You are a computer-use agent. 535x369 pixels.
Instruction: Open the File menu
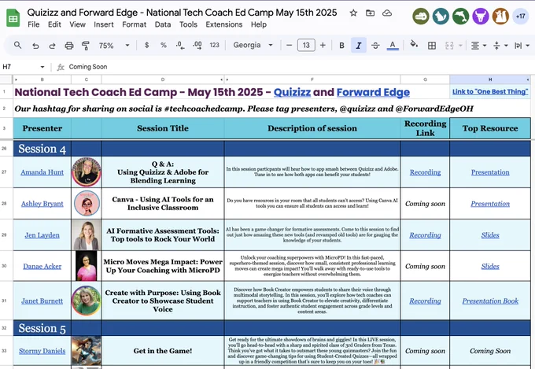tap(33, 24)
